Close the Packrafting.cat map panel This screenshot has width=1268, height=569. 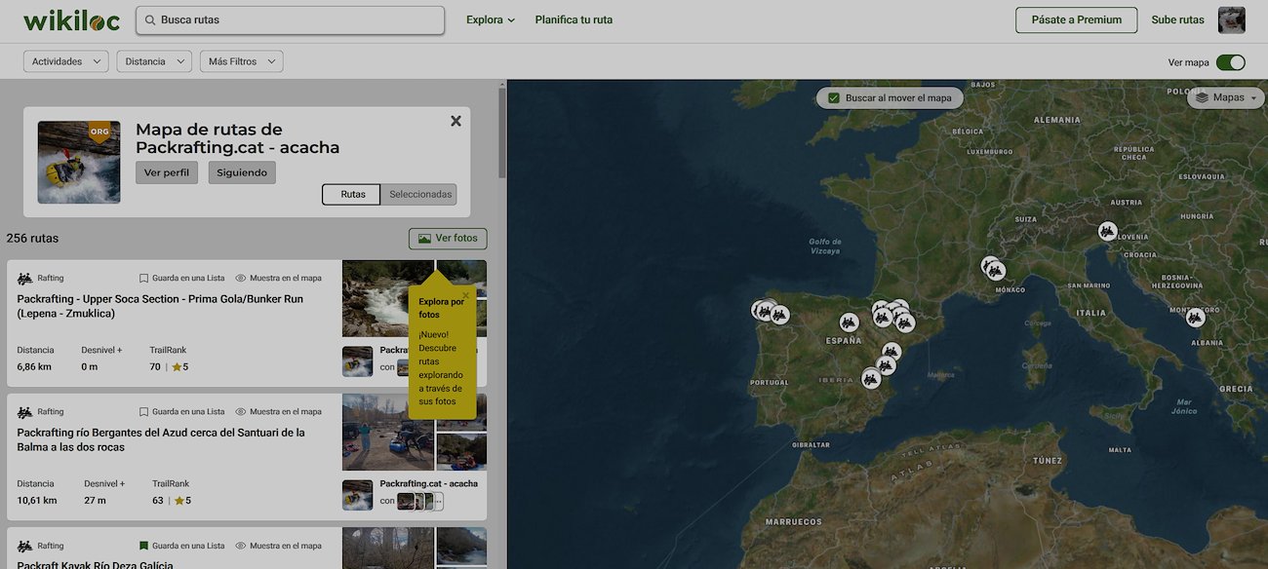pyautogui.click(x=456, y=121)
